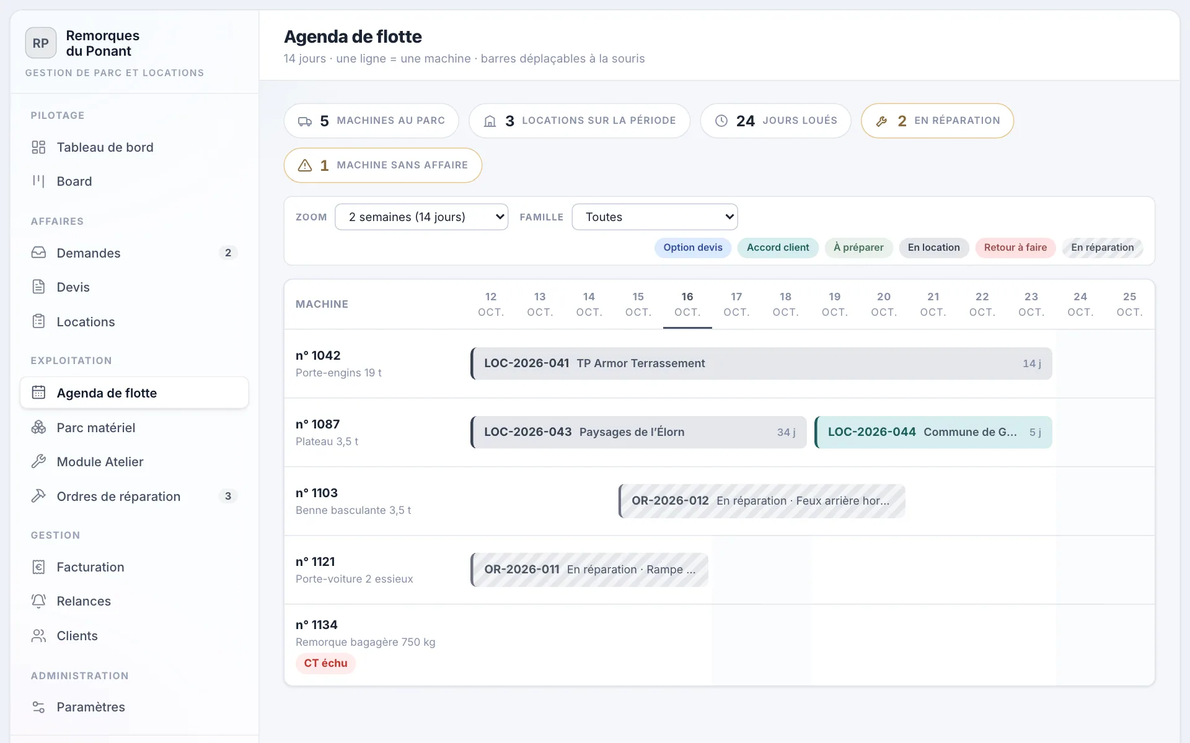Click the 1 Machine sans affaire chip

tap(383, 165)
